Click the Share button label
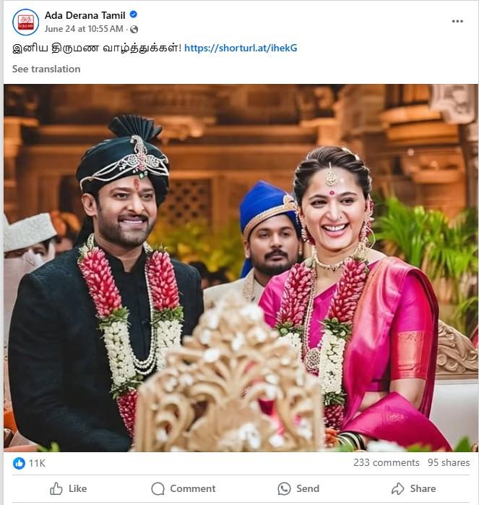This screenshot has height=505, width=479. (x=423, y=488)
